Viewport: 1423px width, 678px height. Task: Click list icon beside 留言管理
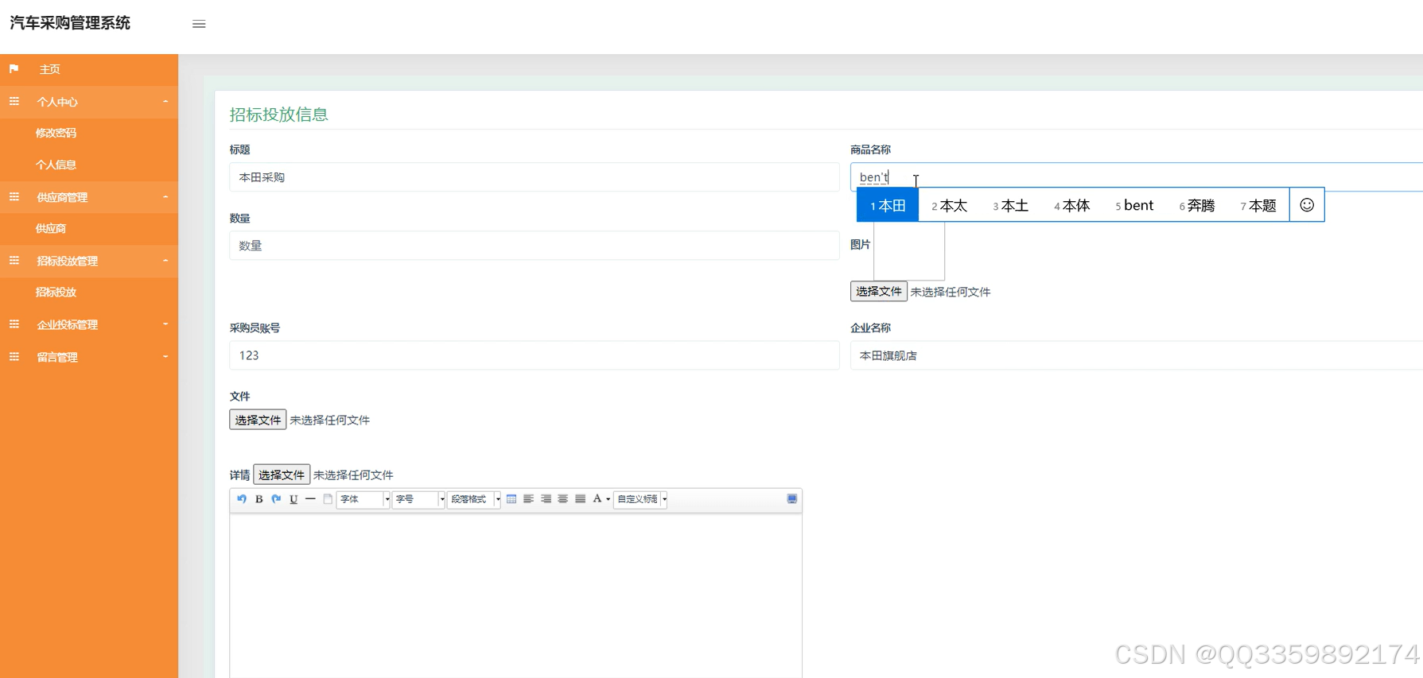[x=14, y=357]
